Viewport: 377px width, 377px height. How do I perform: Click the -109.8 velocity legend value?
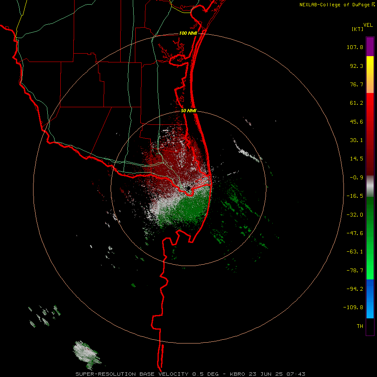tap(353, 307)
